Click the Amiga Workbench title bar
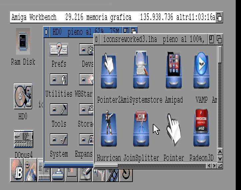 pyautogui.click(x=100, y=17)
